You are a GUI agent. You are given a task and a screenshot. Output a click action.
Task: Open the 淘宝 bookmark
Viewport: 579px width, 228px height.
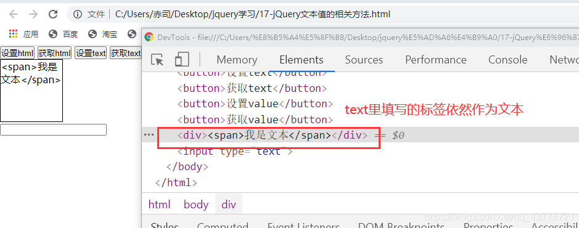[x=102, y=35]
